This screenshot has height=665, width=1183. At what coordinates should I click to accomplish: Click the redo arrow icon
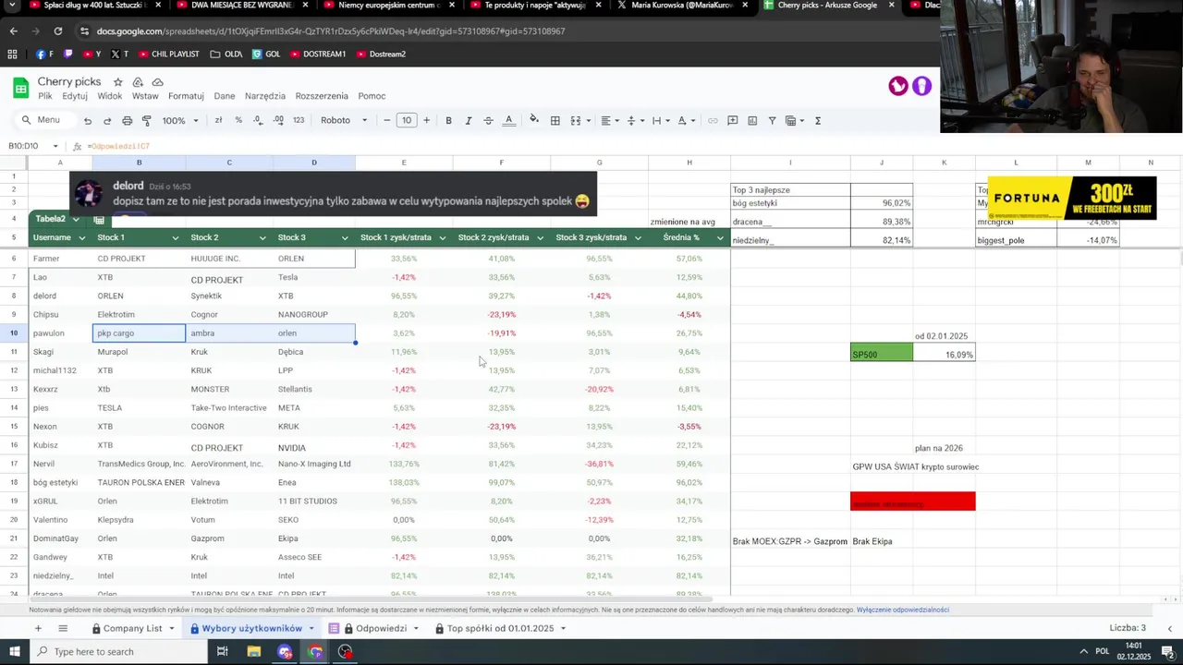[107, 121]
